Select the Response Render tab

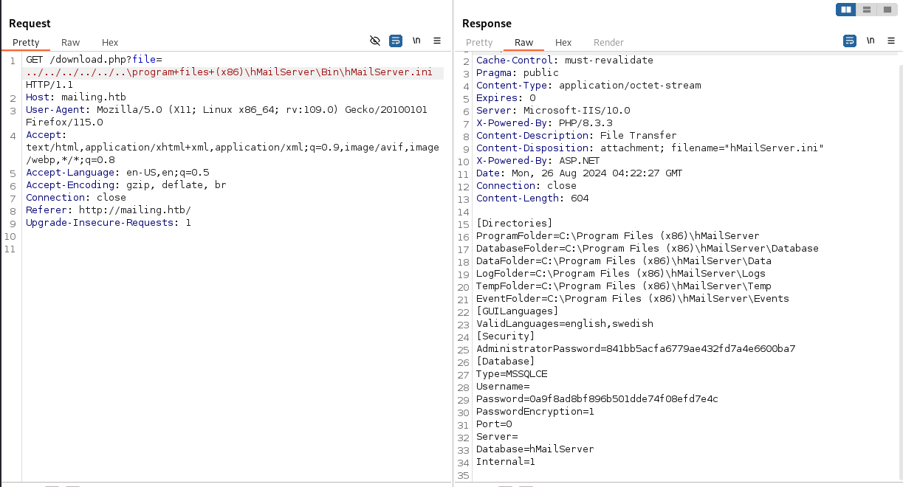[609, 43]
